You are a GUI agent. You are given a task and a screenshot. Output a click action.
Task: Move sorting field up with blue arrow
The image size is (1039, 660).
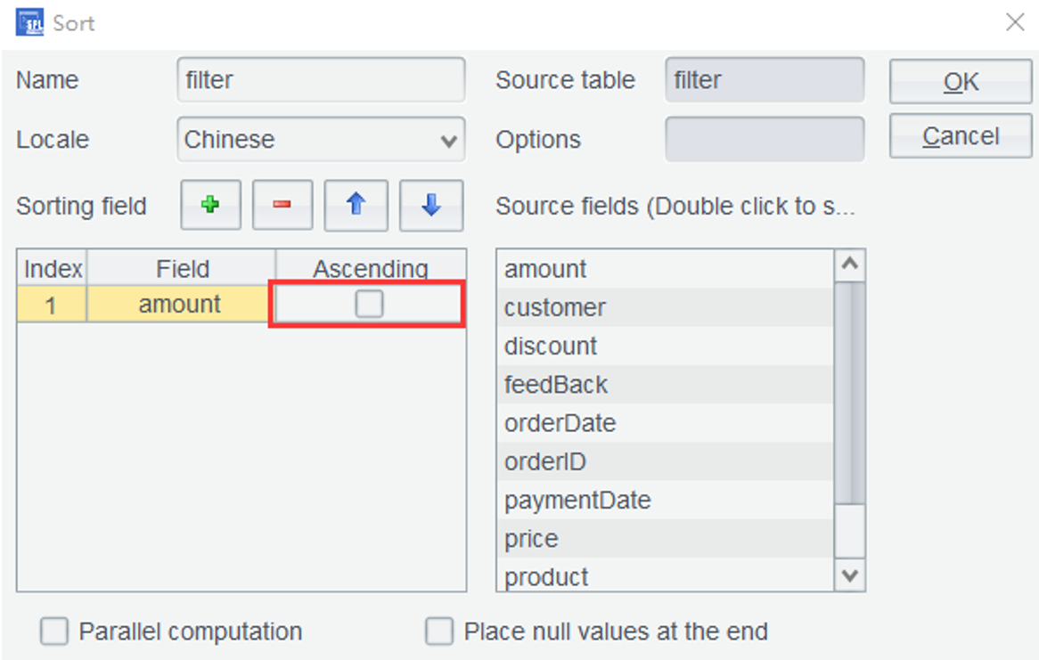tap(356, 206)
